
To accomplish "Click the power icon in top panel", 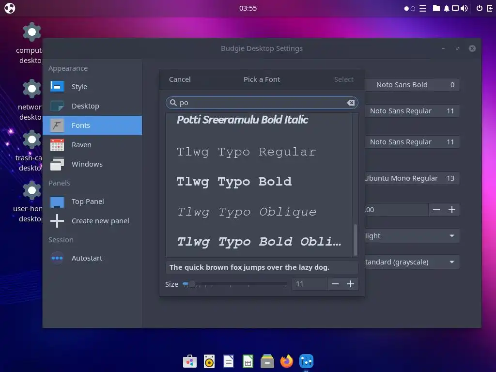I will pyautogui.click(x=480, y=8).
